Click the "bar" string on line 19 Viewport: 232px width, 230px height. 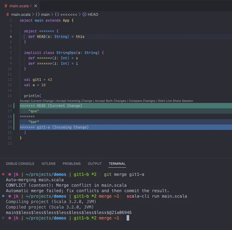(33, 122)
